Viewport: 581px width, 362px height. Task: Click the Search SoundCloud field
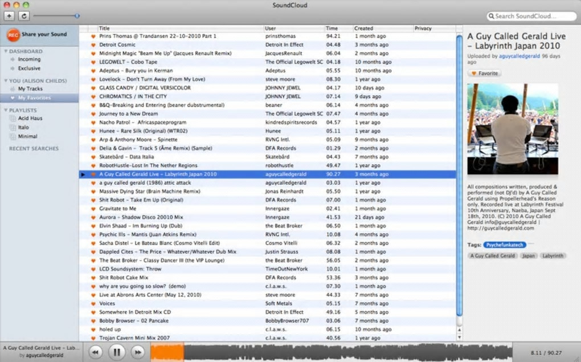(531, 16)
